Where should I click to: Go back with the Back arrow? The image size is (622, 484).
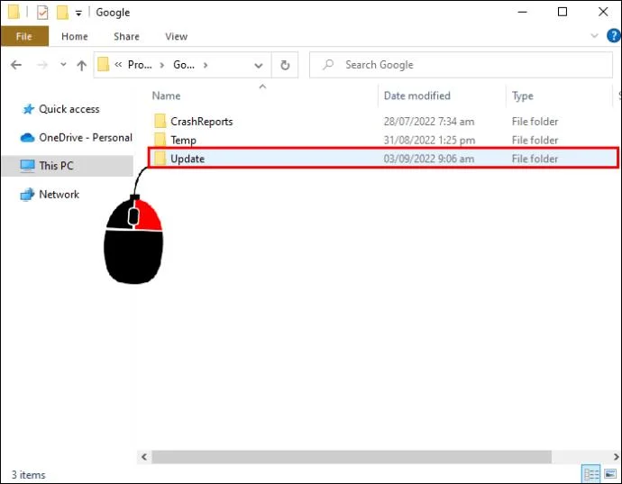click(16, 65)
